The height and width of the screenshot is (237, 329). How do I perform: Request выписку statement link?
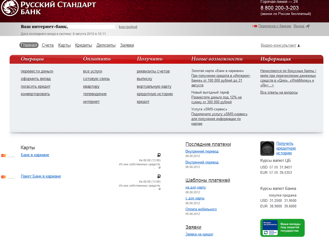[144, 79]
